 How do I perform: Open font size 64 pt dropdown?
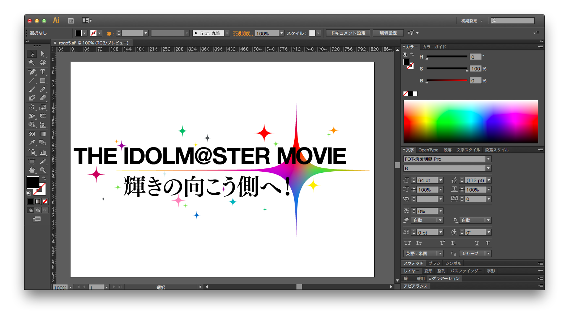pyautogui.click(x=441, y=180)
